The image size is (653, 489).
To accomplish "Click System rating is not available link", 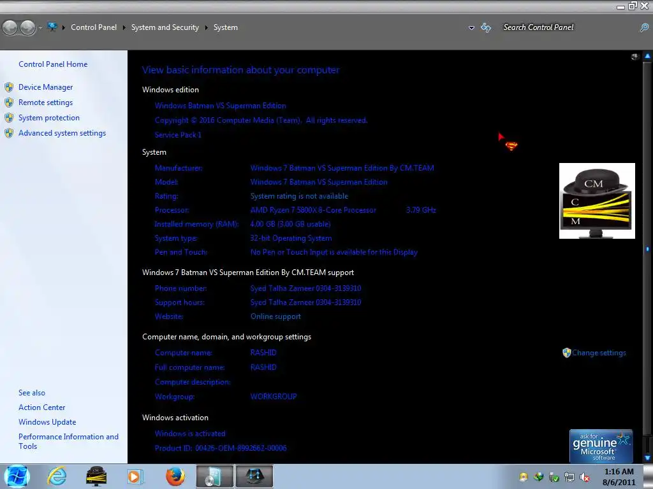I will (x=299, y=196).
